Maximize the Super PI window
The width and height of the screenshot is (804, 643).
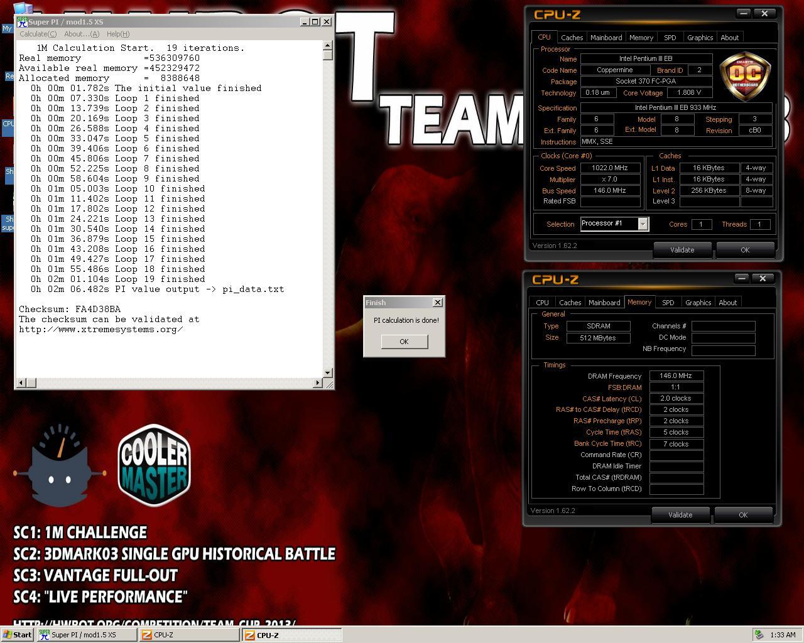(x=315, y=22)
